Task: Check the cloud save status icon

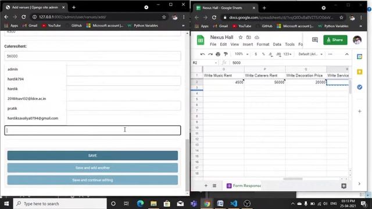Action: pos(257,37)
